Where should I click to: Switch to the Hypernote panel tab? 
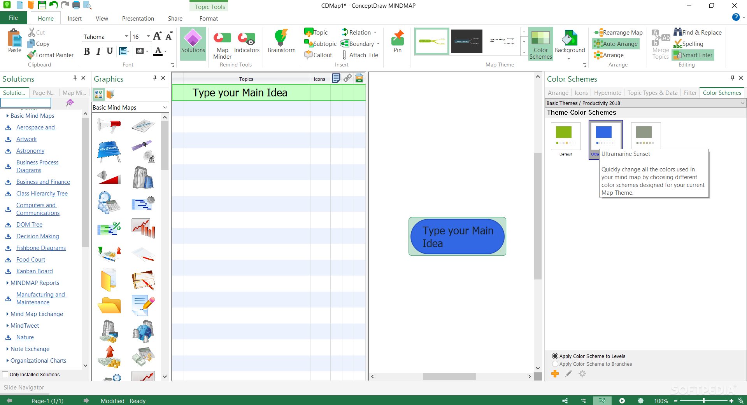[607, 93]
